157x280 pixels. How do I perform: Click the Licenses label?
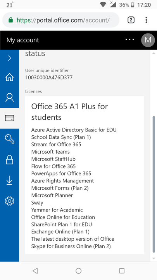(33, 91)
